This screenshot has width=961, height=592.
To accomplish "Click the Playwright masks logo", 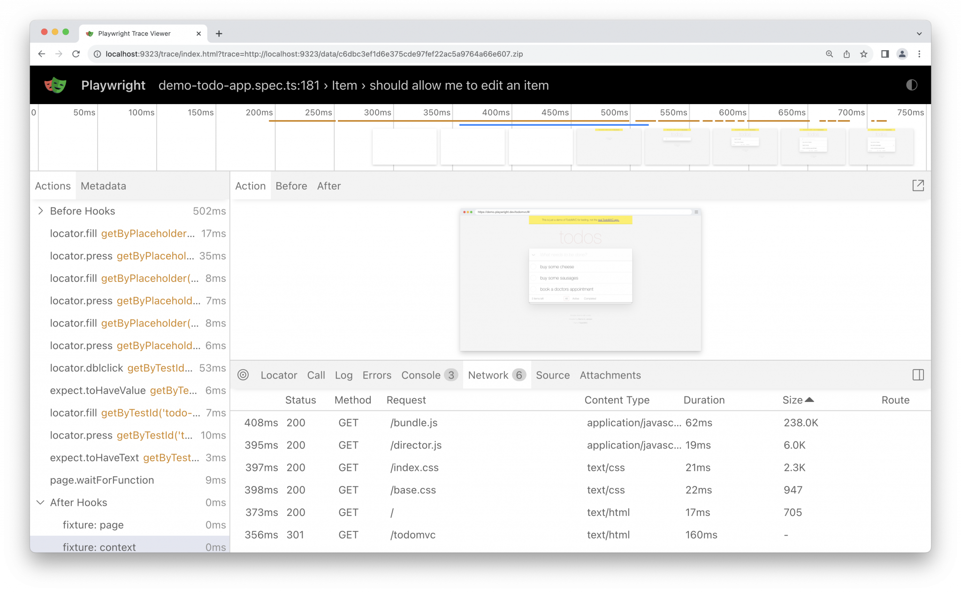I will [x=55, y=85].
